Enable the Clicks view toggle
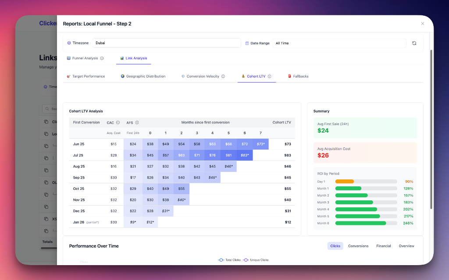 point(335,246)
